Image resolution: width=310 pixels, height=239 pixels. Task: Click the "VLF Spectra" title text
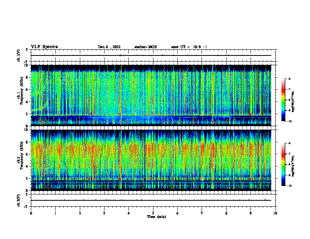[x=44, y=47]
